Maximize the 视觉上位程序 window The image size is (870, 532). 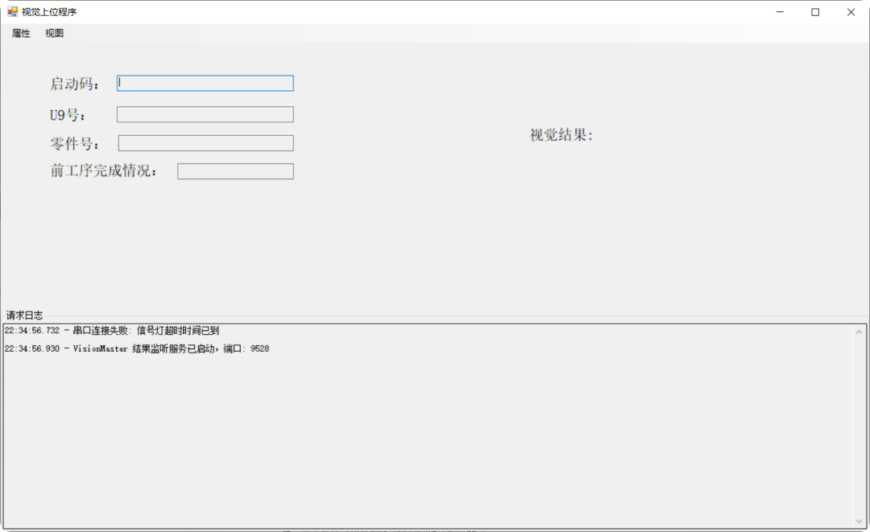click(815, 11)
